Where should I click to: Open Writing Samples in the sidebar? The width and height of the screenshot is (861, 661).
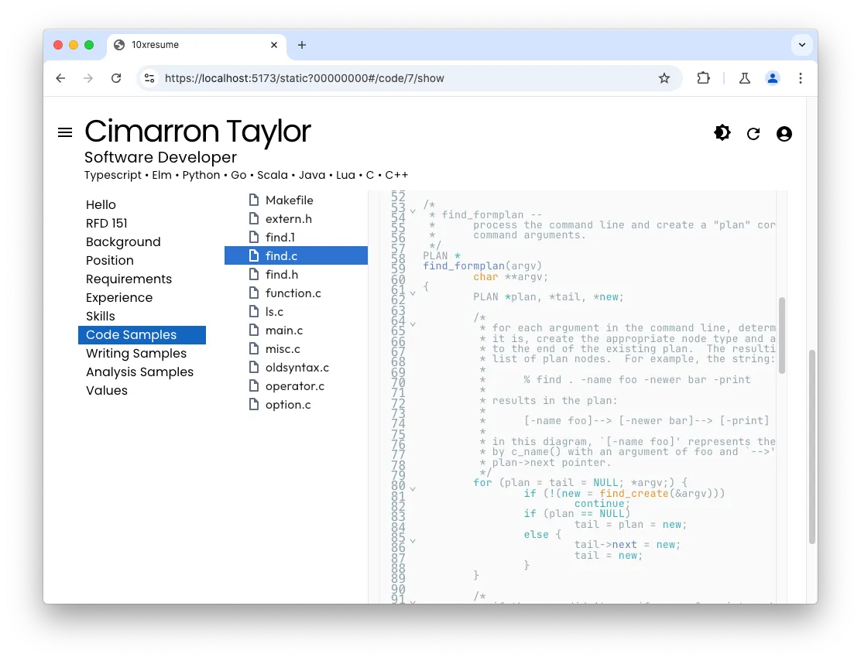click(135, 353)
